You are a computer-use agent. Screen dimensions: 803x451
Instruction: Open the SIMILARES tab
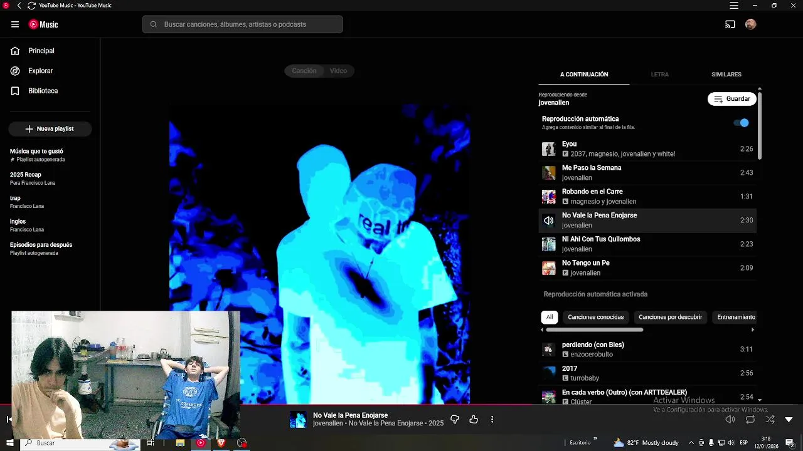(726, 75)
